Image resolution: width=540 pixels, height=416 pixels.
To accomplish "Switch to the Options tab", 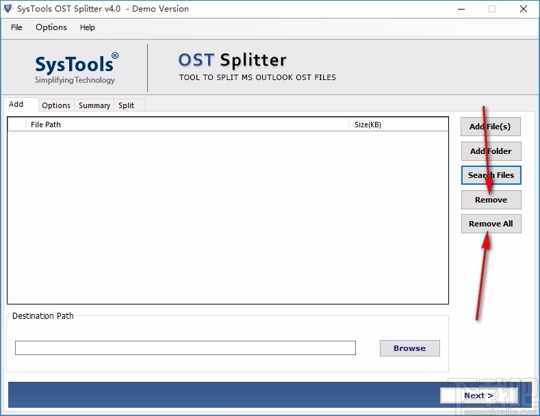I will (56, 105).
